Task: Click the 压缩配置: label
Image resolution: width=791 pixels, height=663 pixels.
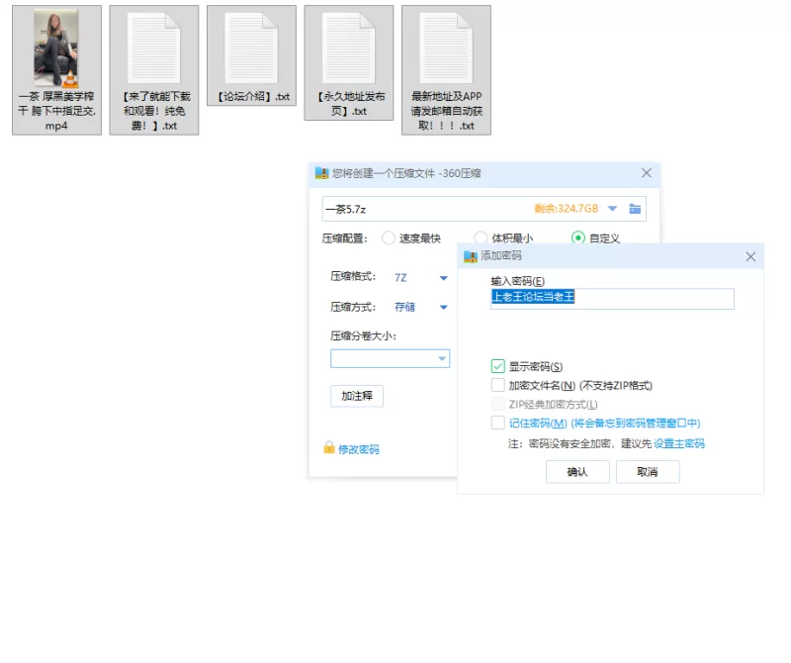Action: click(344, 237)
